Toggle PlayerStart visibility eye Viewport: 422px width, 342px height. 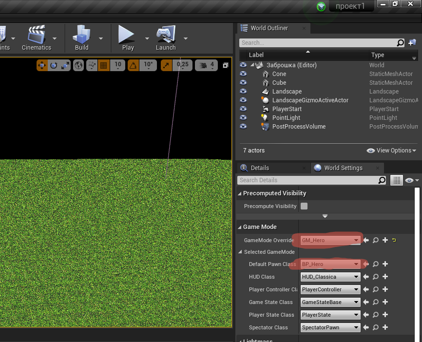(243, 109)
